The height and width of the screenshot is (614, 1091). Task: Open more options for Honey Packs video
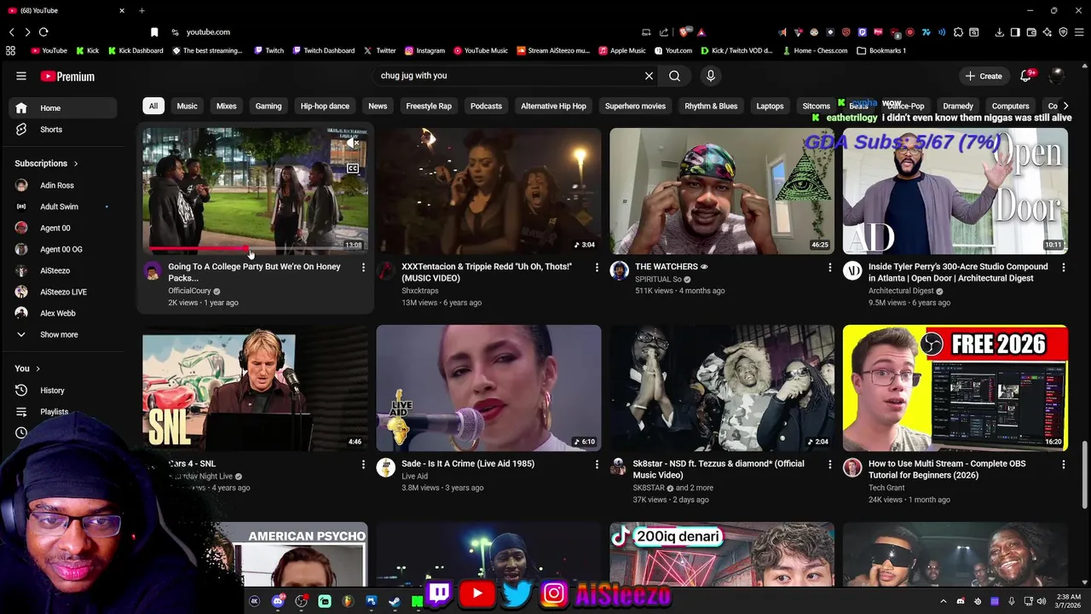(x=363, y=268)
